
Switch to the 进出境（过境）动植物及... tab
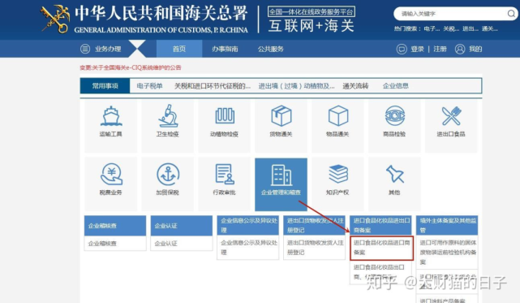pyautogui.click(x=296, y=86)
